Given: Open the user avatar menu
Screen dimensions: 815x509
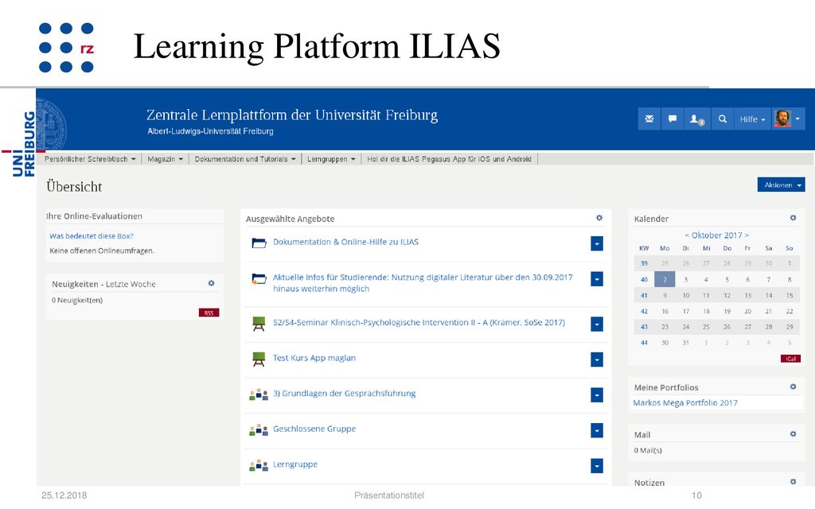Looking at the screenshot, I should [x=788, y=119].
